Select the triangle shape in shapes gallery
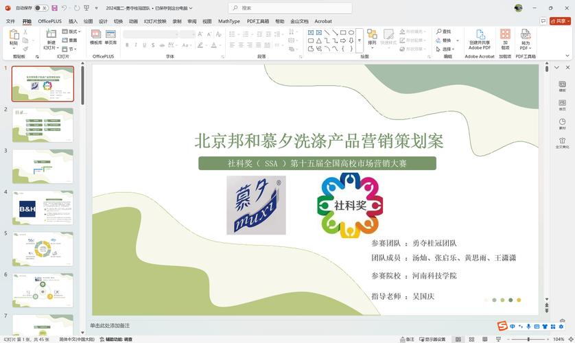The image size is (575, 343). (318, 40)
